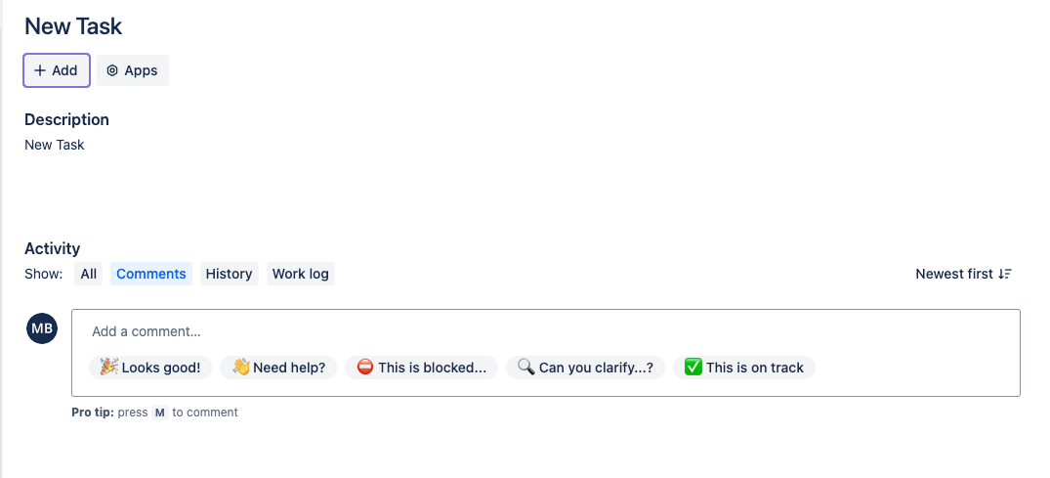
Task: Click the green checkmark This is on track emoji
Action: click(693, 368)
